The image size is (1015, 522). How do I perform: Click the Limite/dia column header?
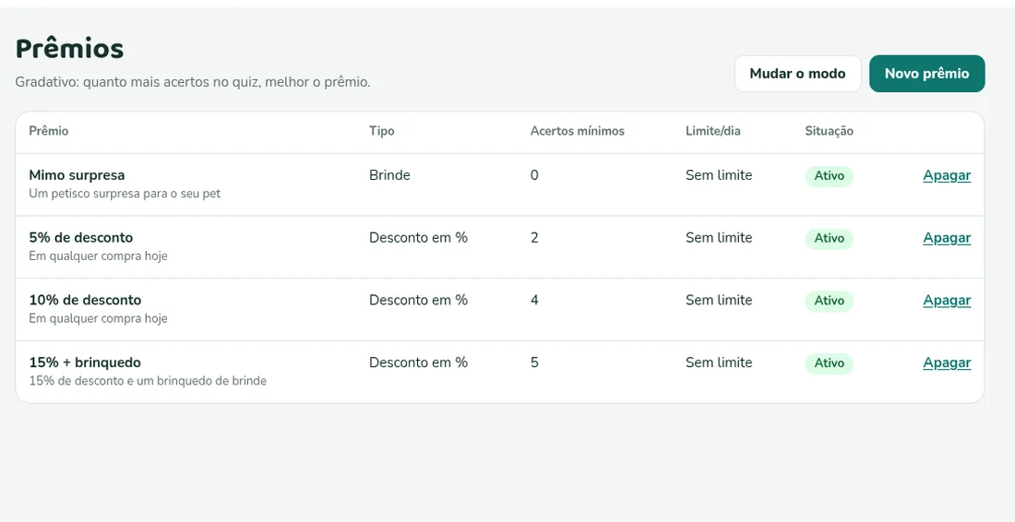[712, 131]
